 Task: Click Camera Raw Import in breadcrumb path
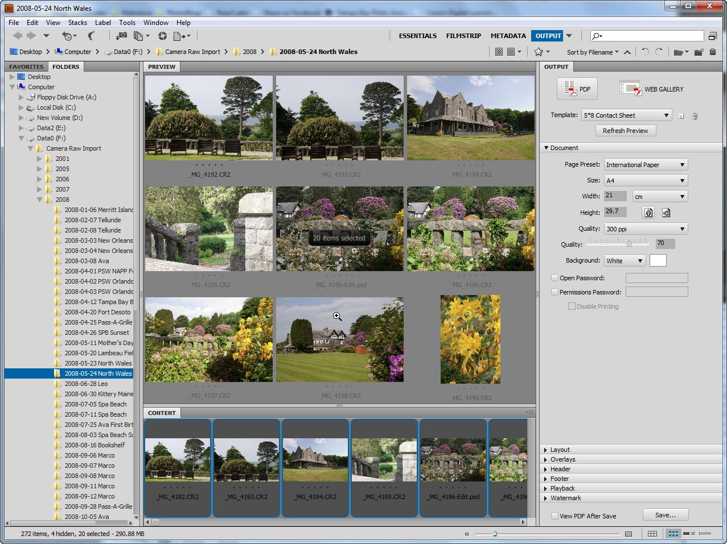click(x=192, y=52)
